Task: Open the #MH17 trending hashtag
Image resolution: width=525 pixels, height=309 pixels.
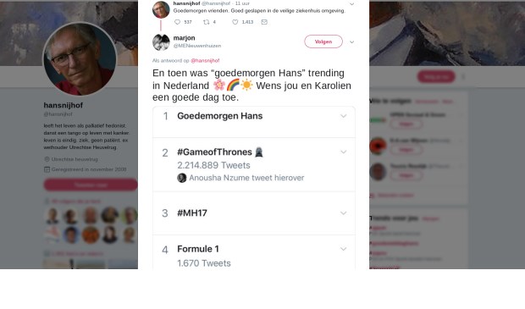Action: (x=192, y=213)
